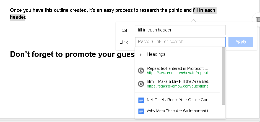Click the Google icon beside Repeat text result

click(141, 71)
